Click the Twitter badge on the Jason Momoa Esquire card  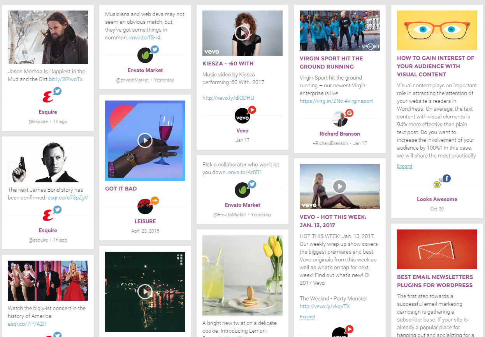tap(57, 92)
